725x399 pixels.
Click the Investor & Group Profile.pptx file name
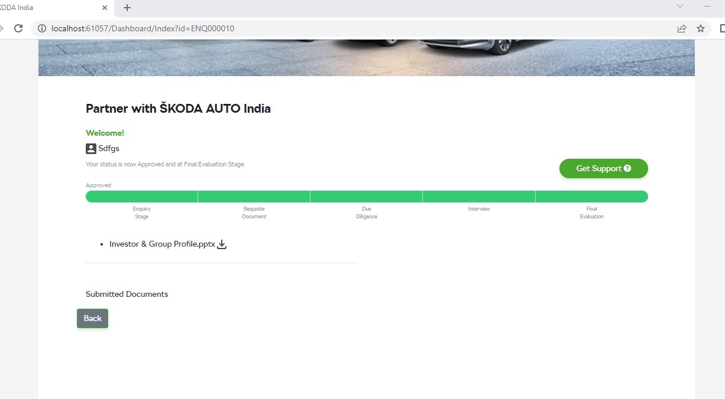click(x=162, y=244)
